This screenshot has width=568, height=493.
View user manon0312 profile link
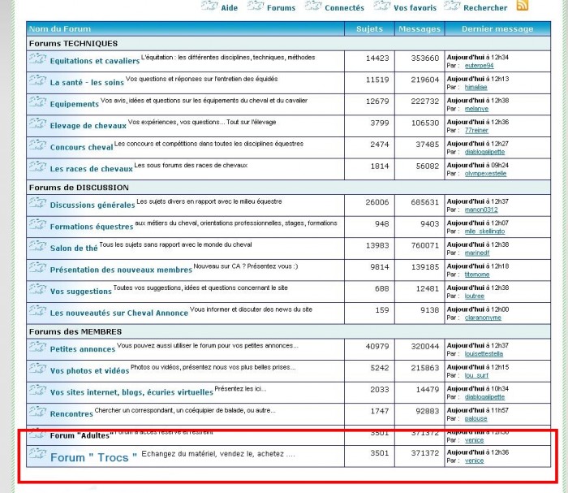[481, 210]
